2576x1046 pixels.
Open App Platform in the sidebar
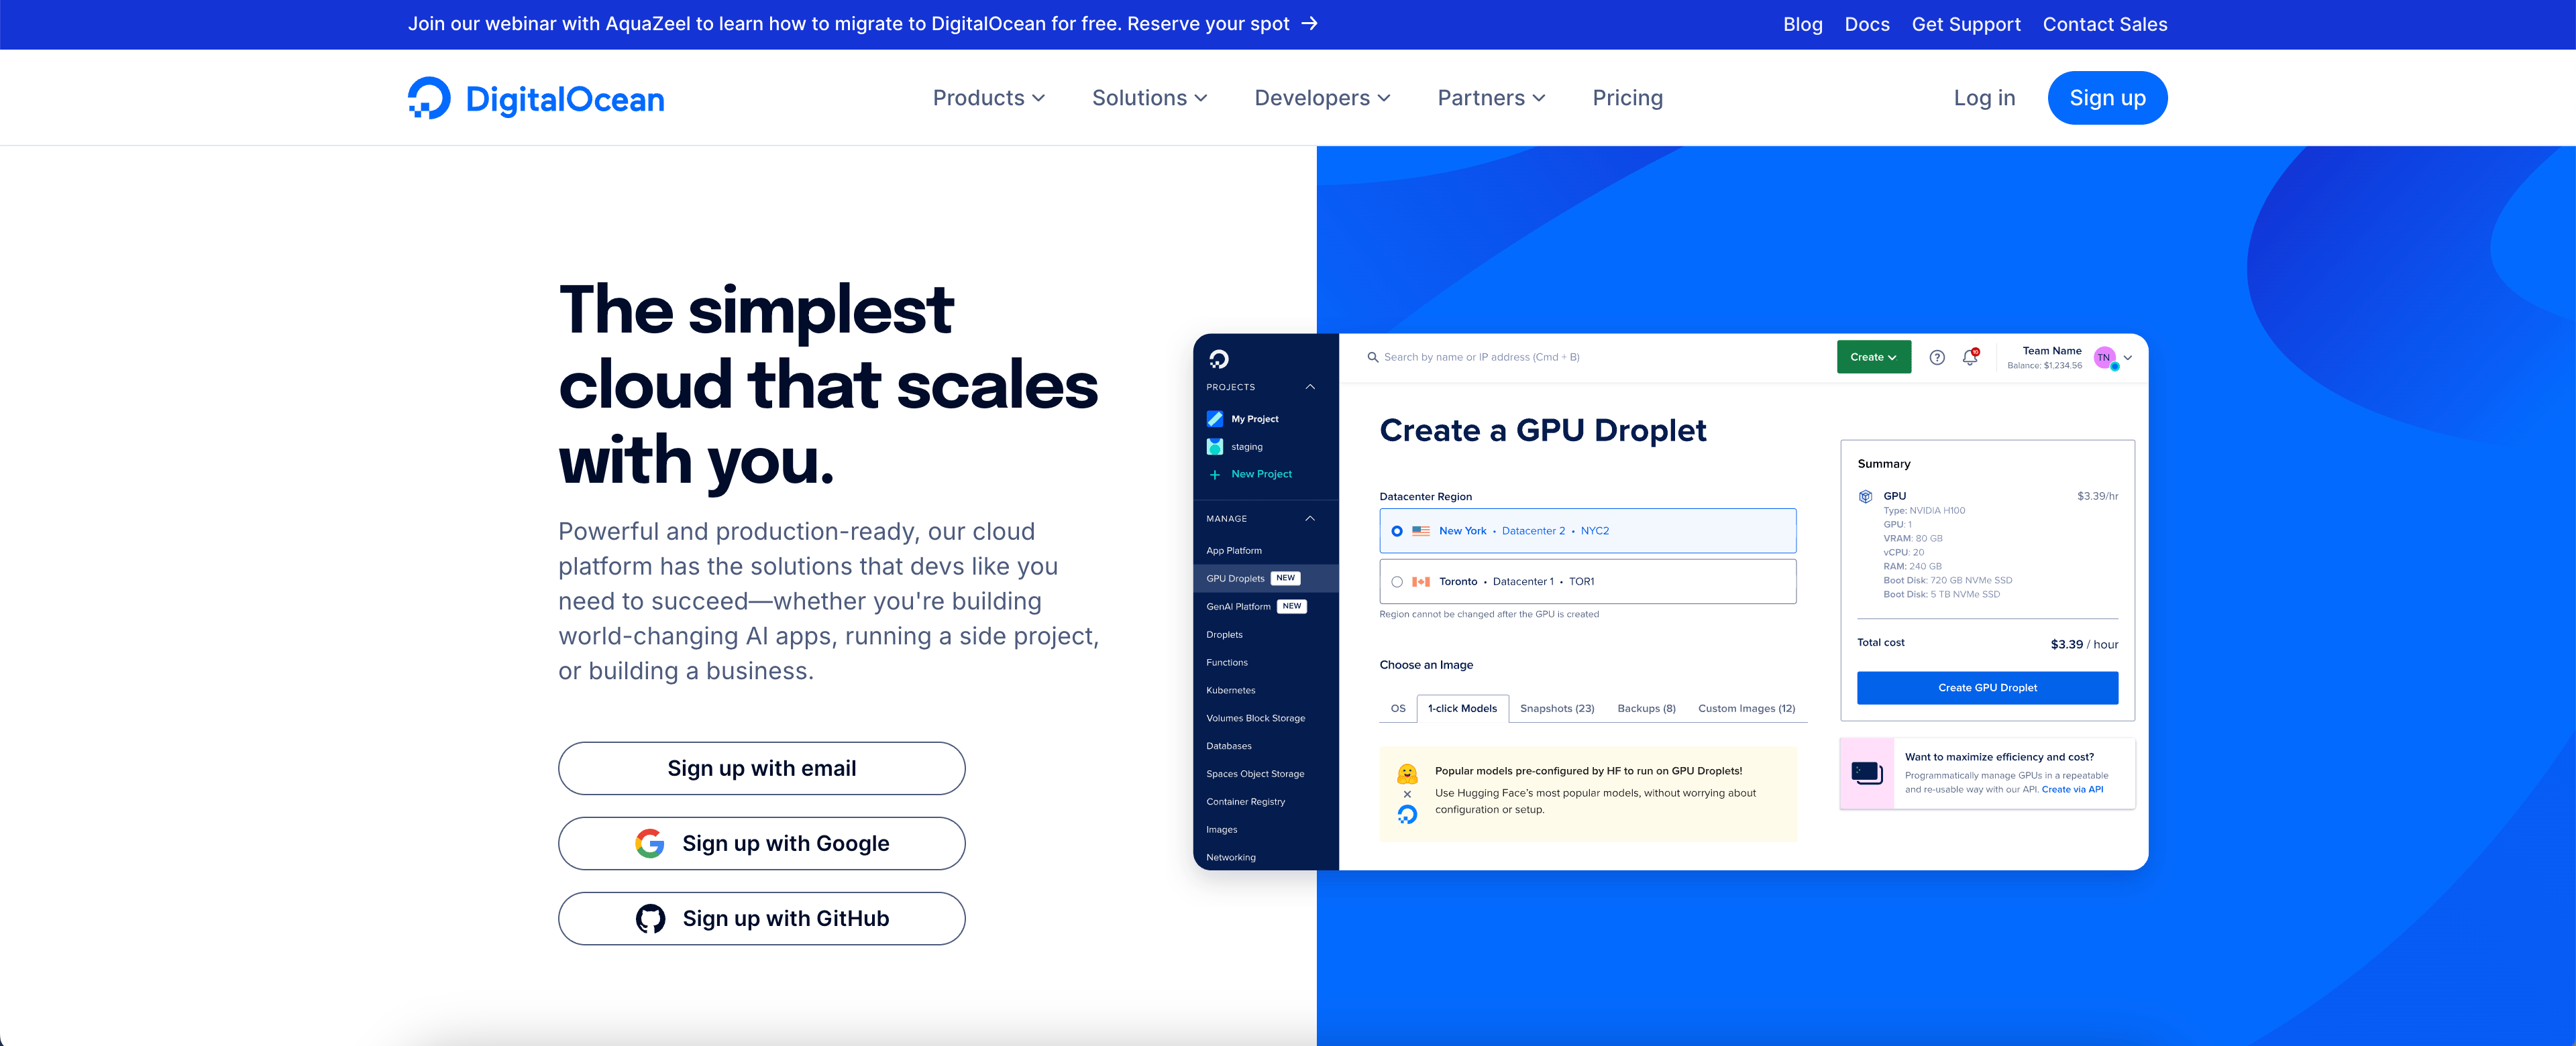click(1234, 551)
